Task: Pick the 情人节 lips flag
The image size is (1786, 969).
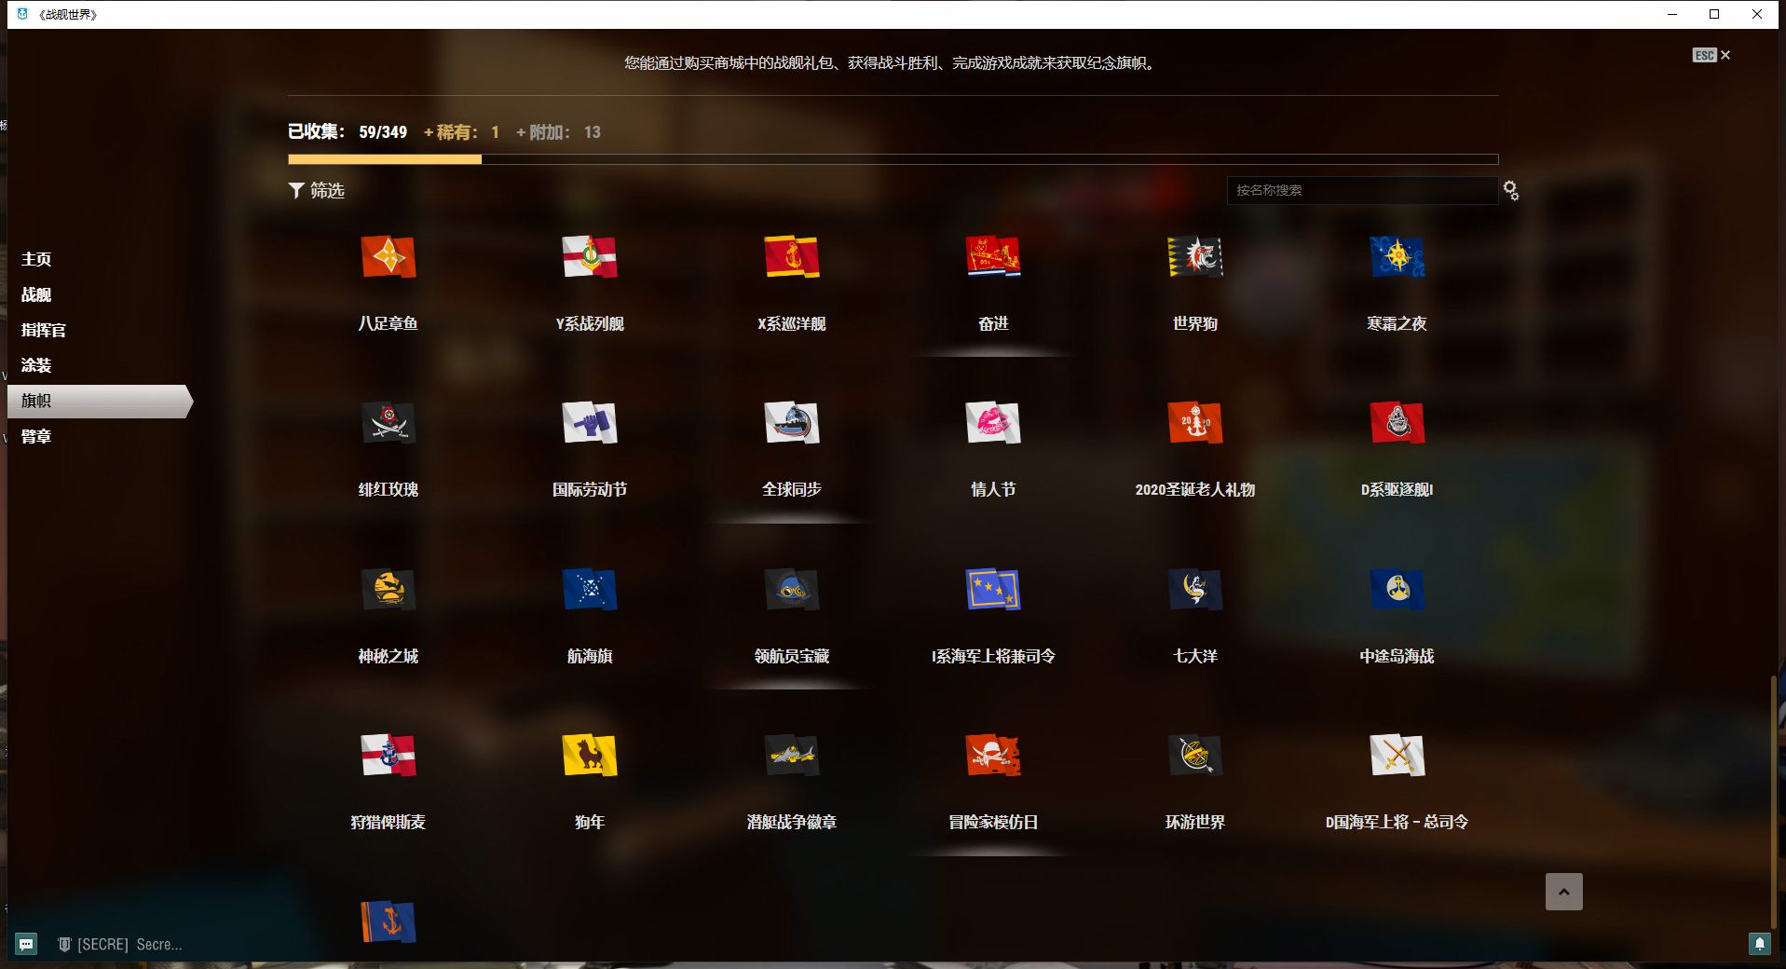Action: (993, 423)
